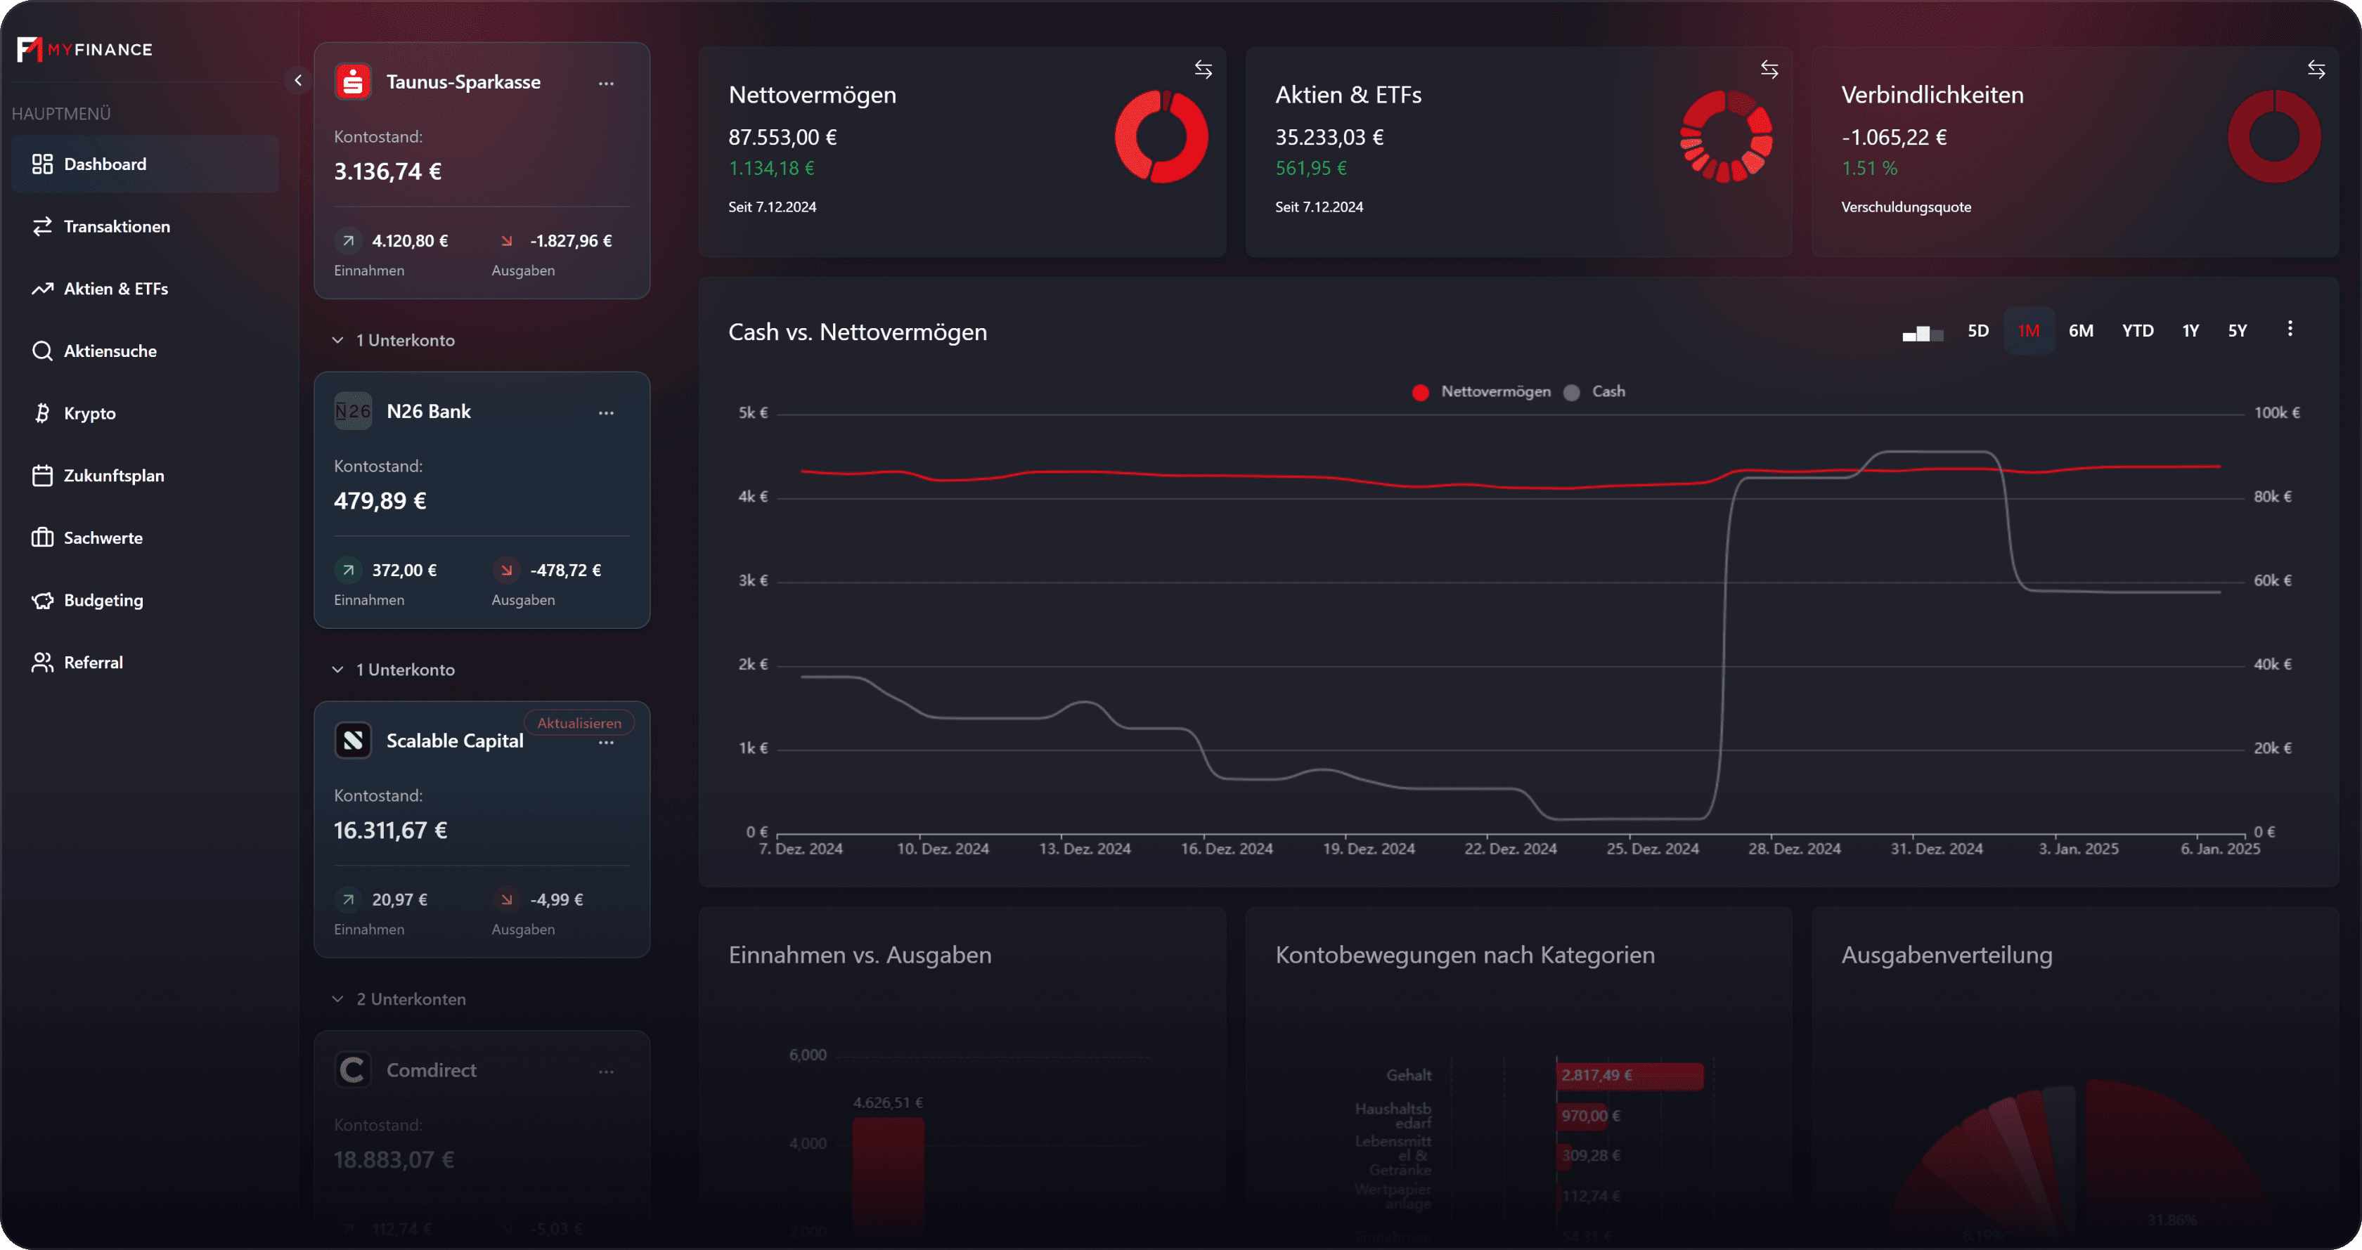Open Comdirect card three-dot menu

click(x=606, y=1072)
